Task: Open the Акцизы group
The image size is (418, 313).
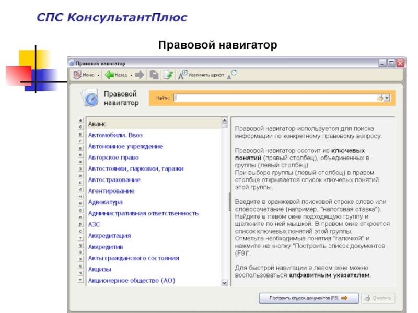Action: point(99,269)
